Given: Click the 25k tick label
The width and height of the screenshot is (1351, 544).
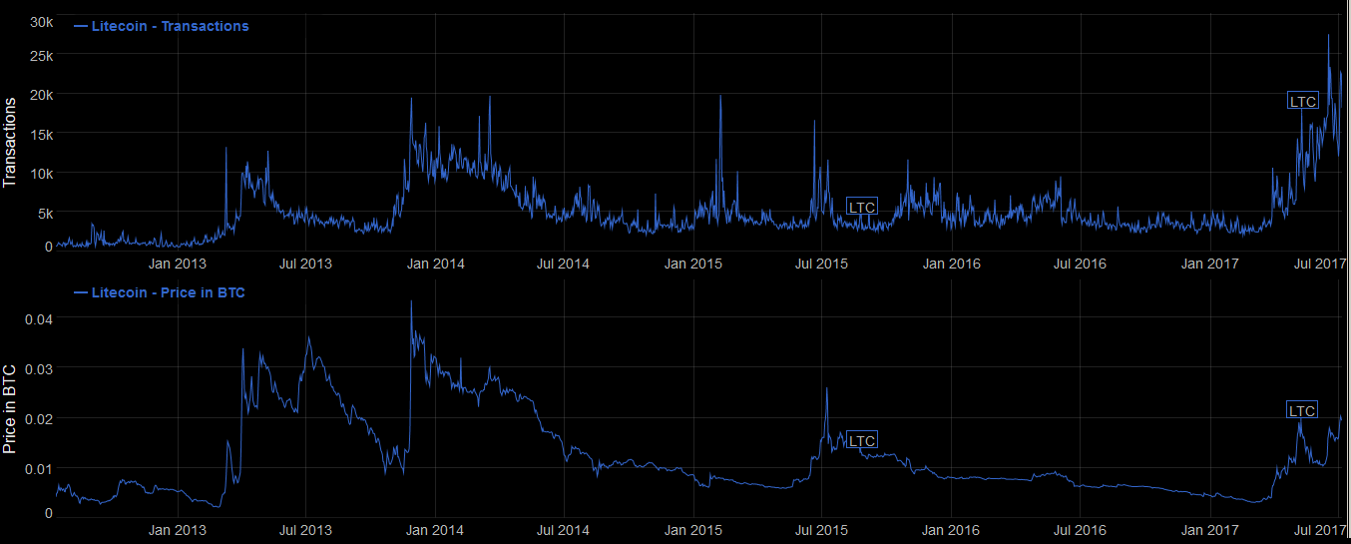Looking at the screenshot, I should (41, 55).
